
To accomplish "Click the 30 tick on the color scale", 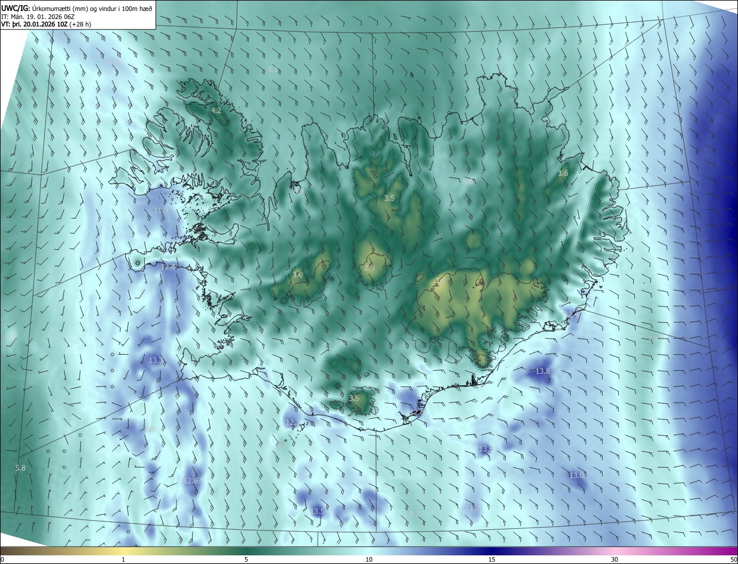I will pyautogui.click(x=615, y=559).
